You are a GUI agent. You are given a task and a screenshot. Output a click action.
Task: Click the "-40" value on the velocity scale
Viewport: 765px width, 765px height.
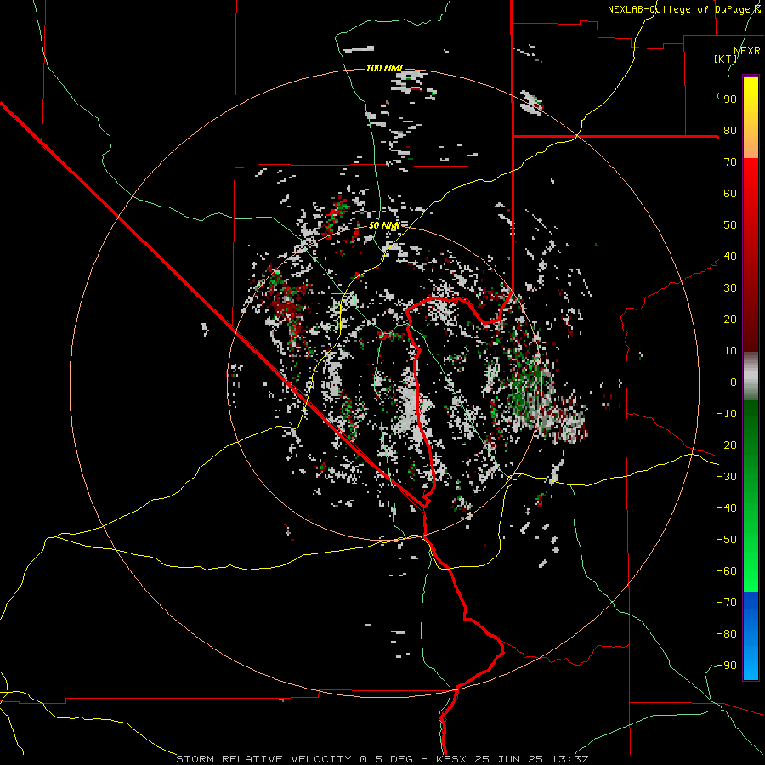[x=727, y=508]
